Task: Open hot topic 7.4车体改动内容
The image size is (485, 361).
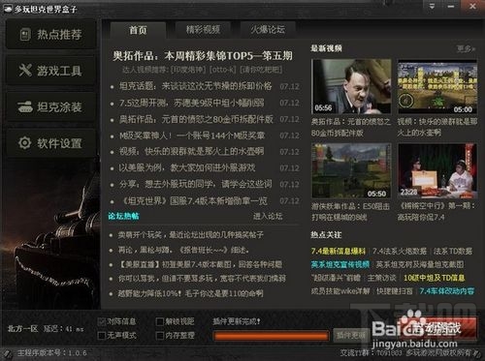Action: pos(447,291)
